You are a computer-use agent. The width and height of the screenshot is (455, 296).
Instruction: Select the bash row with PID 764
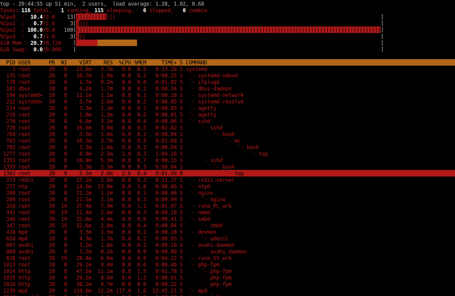tap(227, 134)
